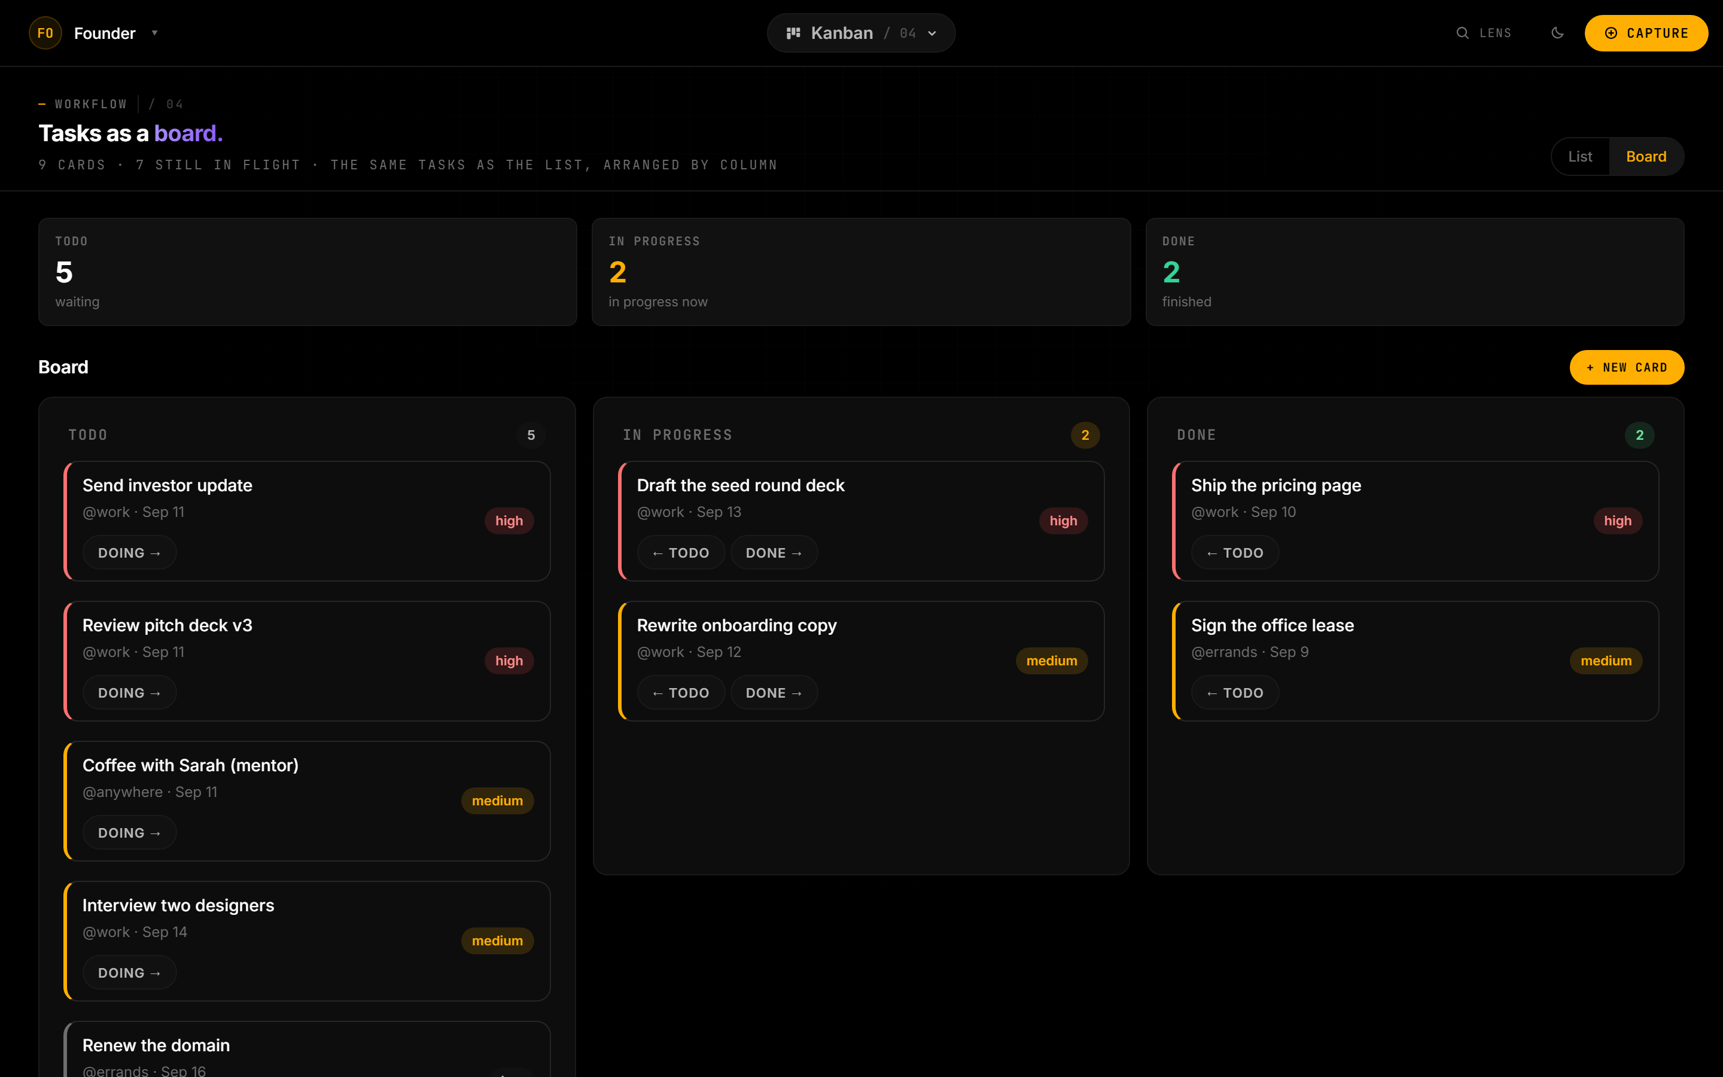Send Draft the seed round deck back to TODO
Screen dimensions: 1723x1077
(681, 552)
